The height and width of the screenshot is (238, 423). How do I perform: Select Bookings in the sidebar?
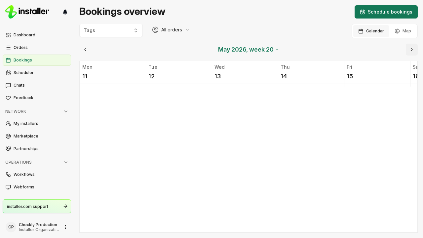pos(37,60)
